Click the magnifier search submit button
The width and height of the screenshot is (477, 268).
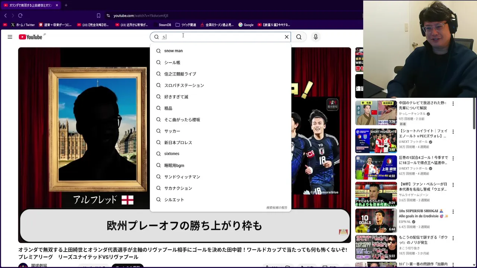coord(299,37)
